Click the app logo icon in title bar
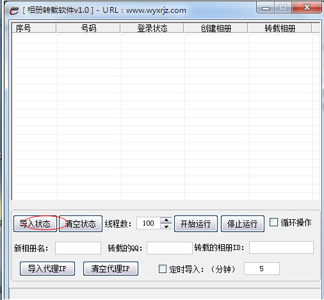 coord(14,10)
